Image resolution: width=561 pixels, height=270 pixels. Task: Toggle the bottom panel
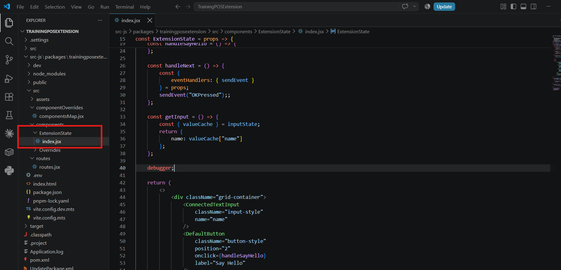pyautogui.click(x=523, y=6)
